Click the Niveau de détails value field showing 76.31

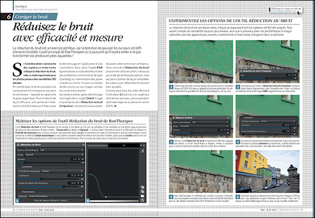tap(72, 183)
